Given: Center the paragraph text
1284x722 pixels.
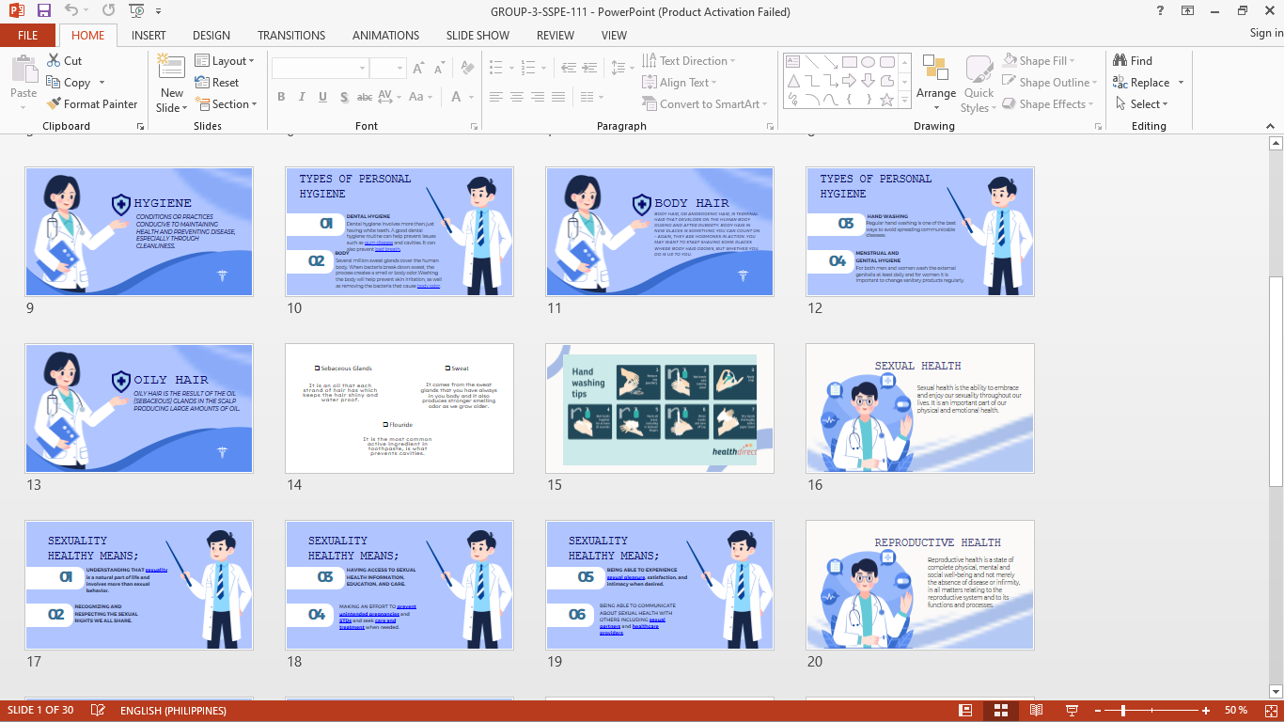Looking at the screenshot, I should click(517, 97).
